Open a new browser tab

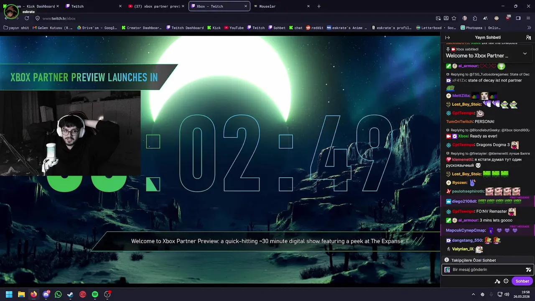point(319,6)
